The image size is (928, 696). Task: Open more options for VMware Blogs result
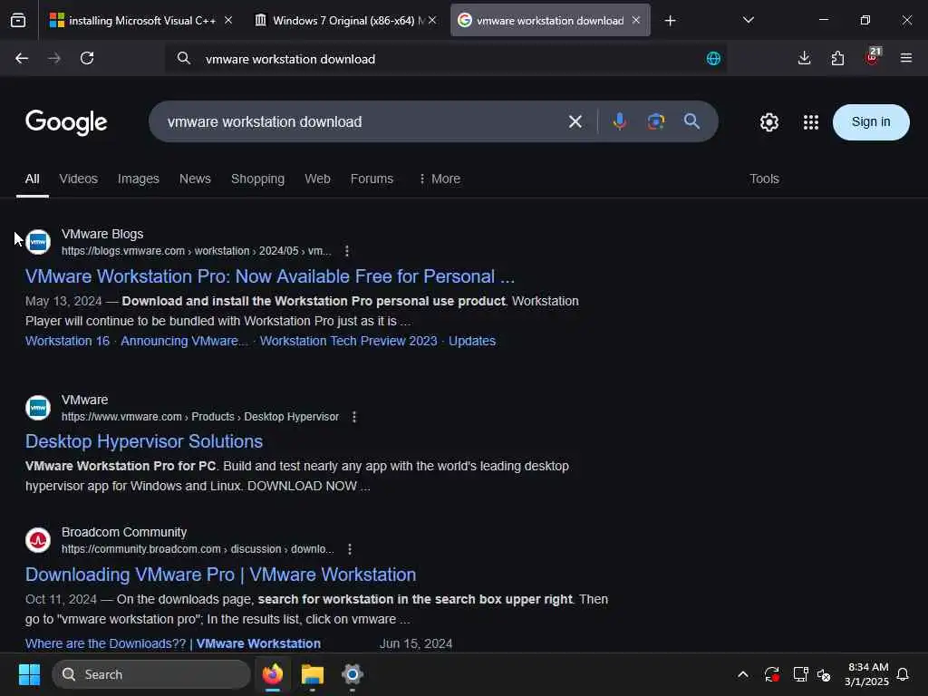tap(347, 251)
